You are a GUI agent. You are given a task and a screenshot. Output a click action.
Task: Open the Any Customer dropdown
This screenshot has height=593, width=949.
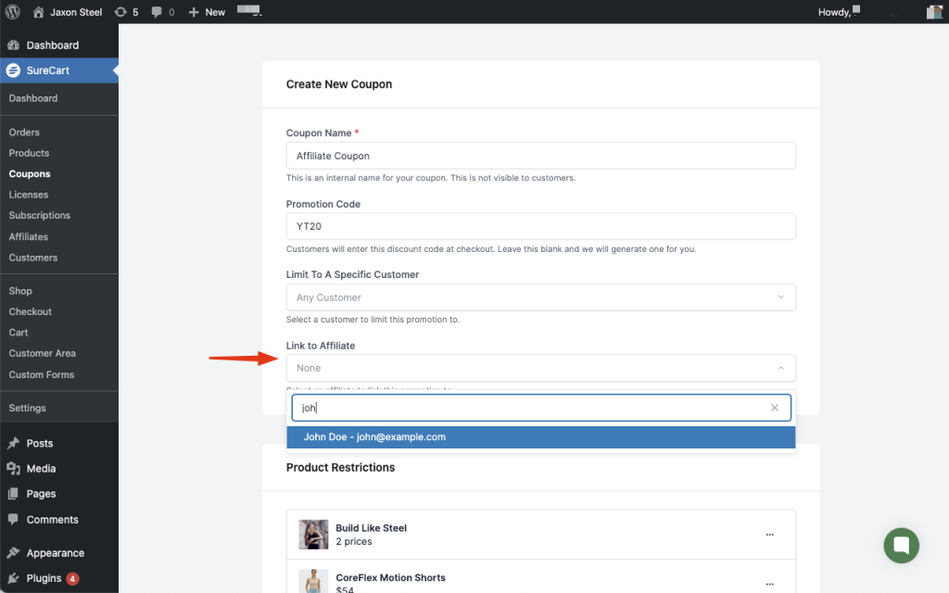click(540, 297)
